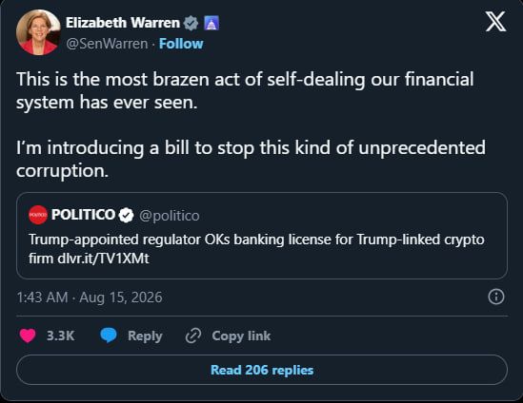Image resolution: width=523 pixels, height=403 pixels.
Task: Open the @politico handle
Action: point(170,216)
